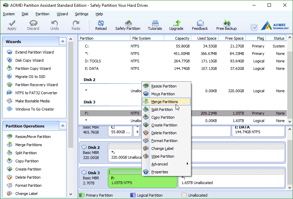The width and height of the screenshot is (293, 199).
Task: Click the Undo arrow icon
Action: pos(54,23)
